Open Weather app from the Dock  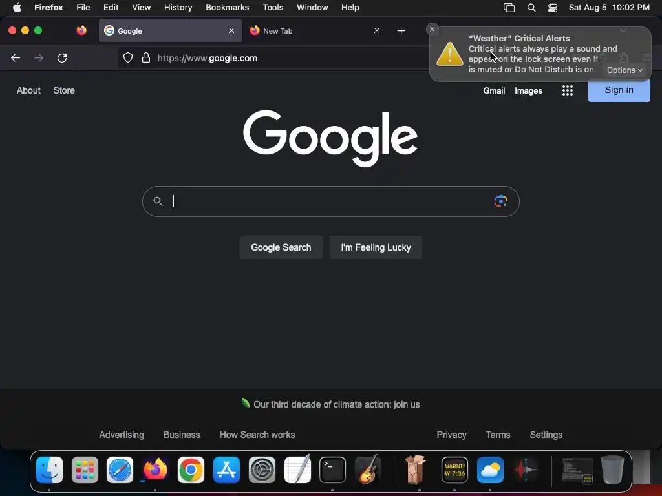pos(490,470)
